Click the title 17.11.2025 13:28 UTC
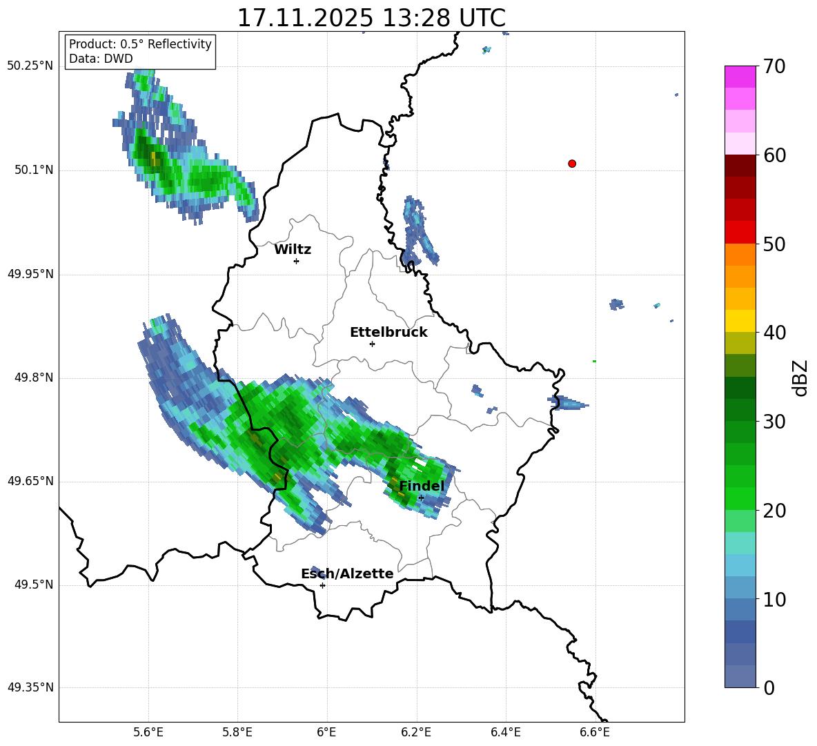 [x=371, y=18]
